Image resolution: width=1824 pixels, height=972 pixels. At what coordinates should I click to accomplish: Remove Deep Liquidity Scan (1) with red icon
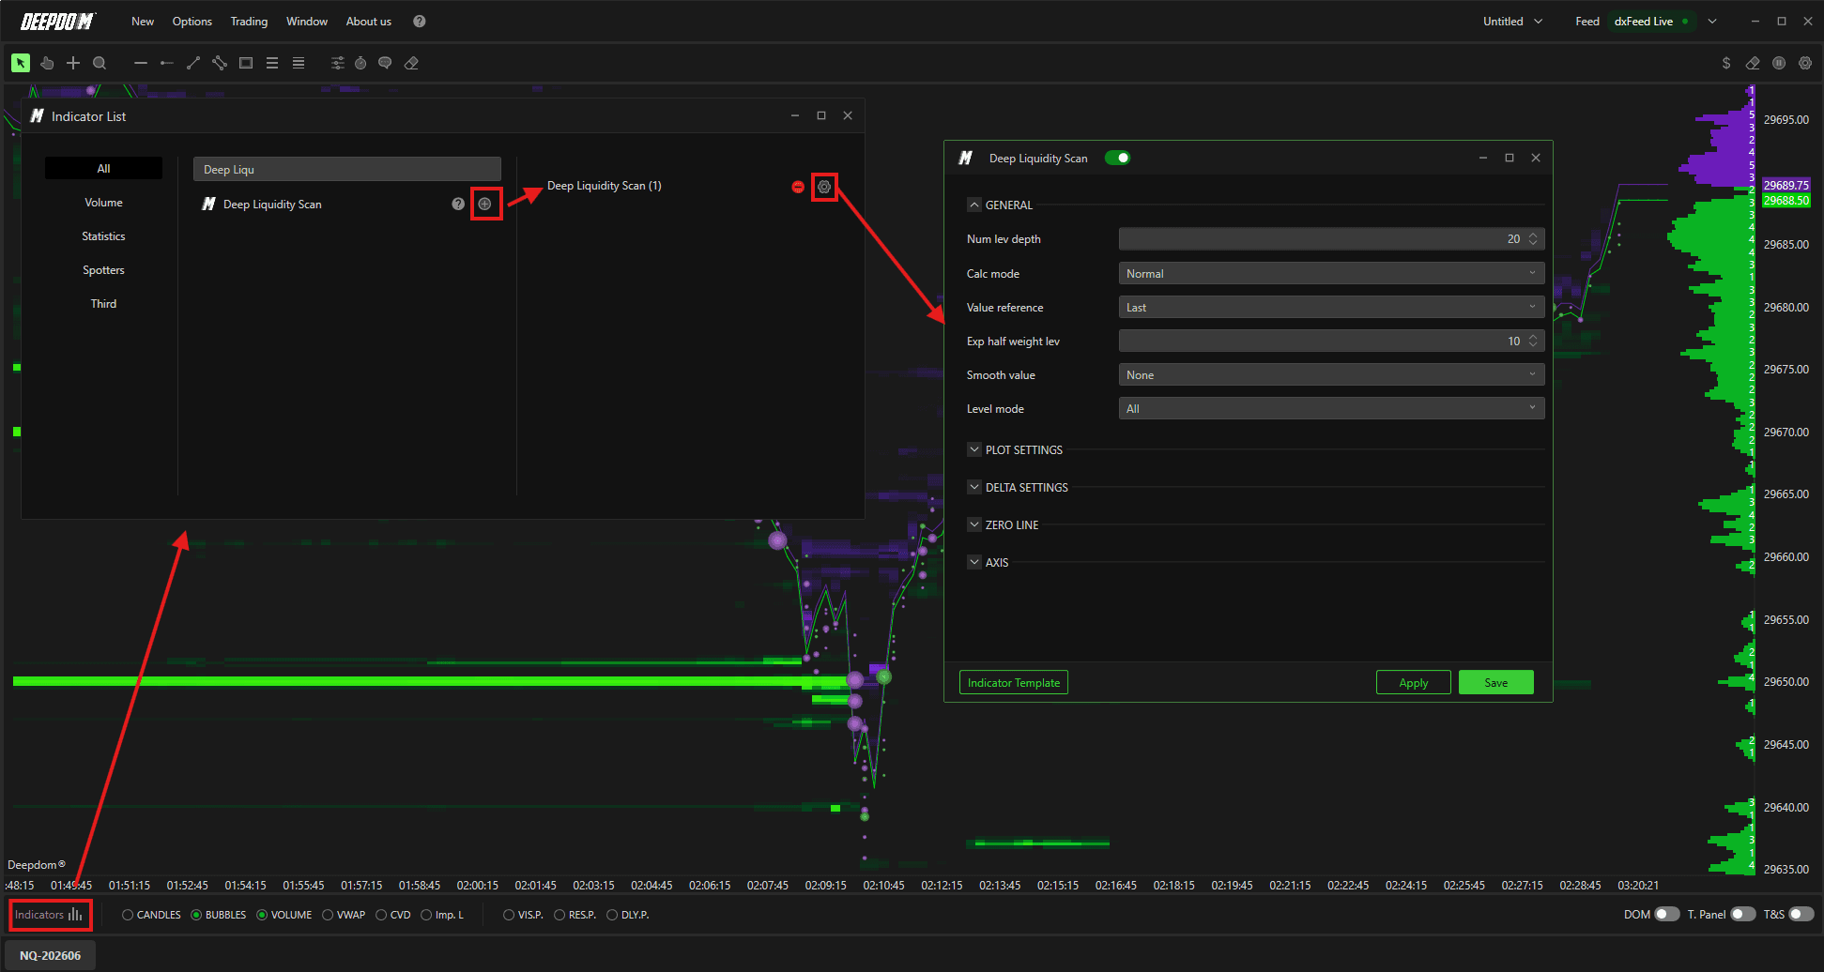click(798, 187)
